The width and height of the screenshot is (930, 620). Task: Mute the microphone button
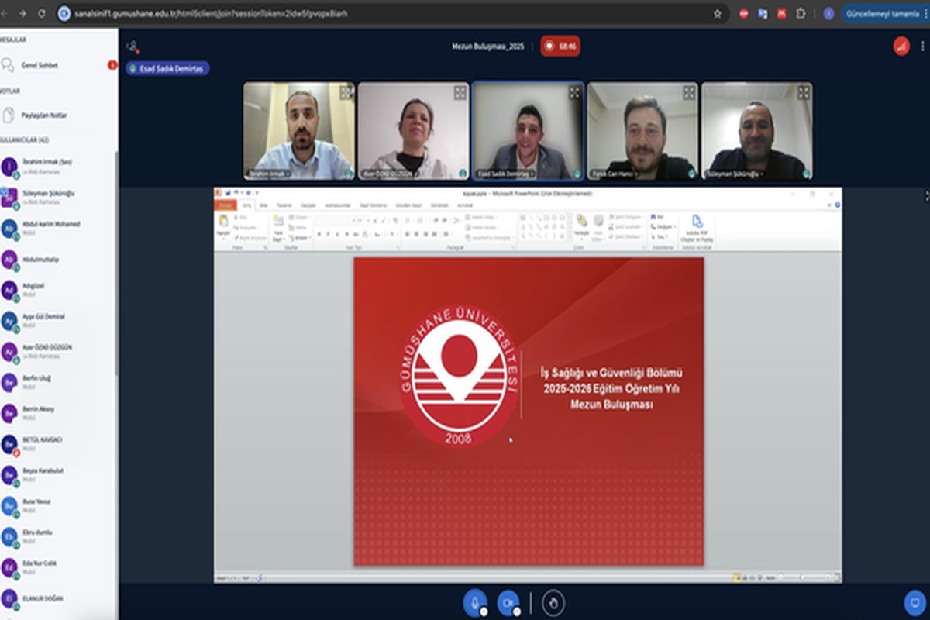tap(474, 601)
